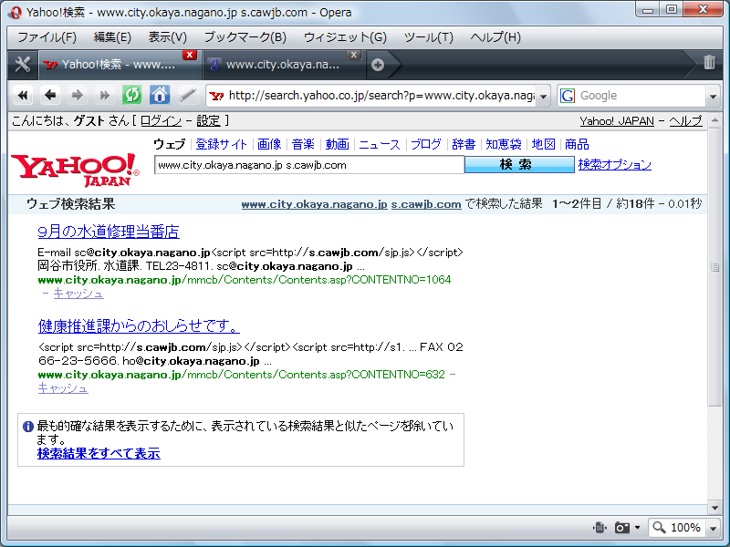The width and height of the screenshot is (730, 547).
Task: Expand the address bar history dropdown
Action: click(x=543, y=97)
